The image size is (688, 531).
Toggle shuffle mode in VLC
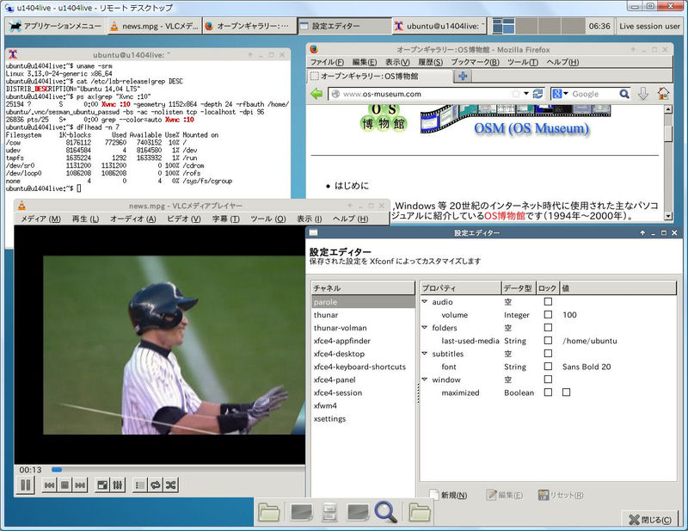point(170,485)
